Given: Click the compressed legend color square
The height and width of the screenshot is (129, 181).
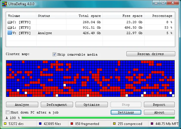Looking at the screenshot, I should click(x=114, y=124).
